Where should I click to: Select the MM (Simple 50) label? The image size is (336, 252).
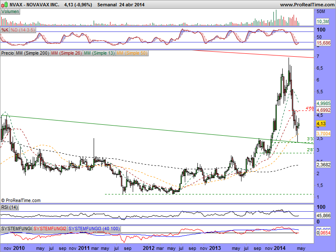(132, 53)
